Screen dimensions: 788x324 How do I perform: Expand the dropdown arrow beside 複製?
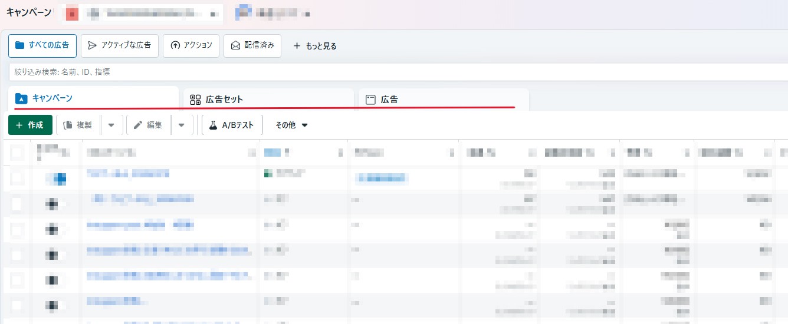click(111, 125)
